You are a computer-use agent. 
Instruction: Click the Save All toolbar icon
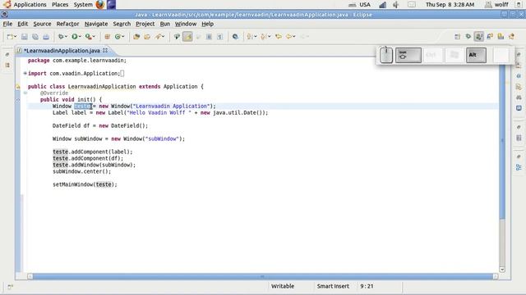(x=35, y=37)
